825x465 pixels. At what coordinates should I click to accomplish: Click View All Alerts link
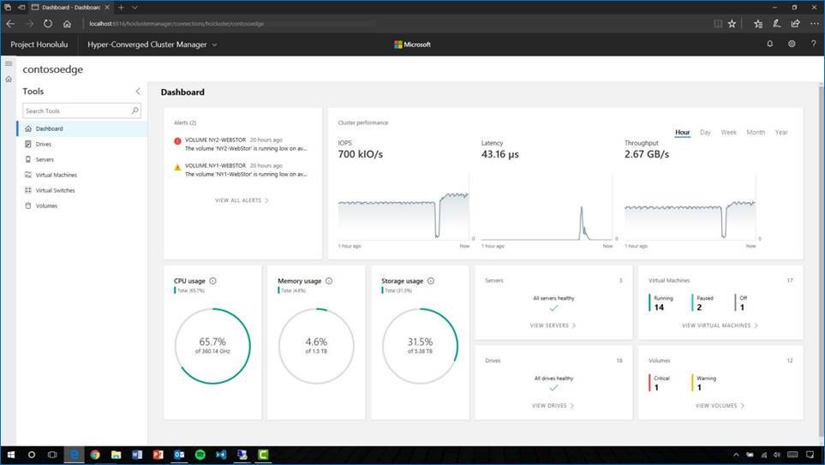click(x=242, y=200)
